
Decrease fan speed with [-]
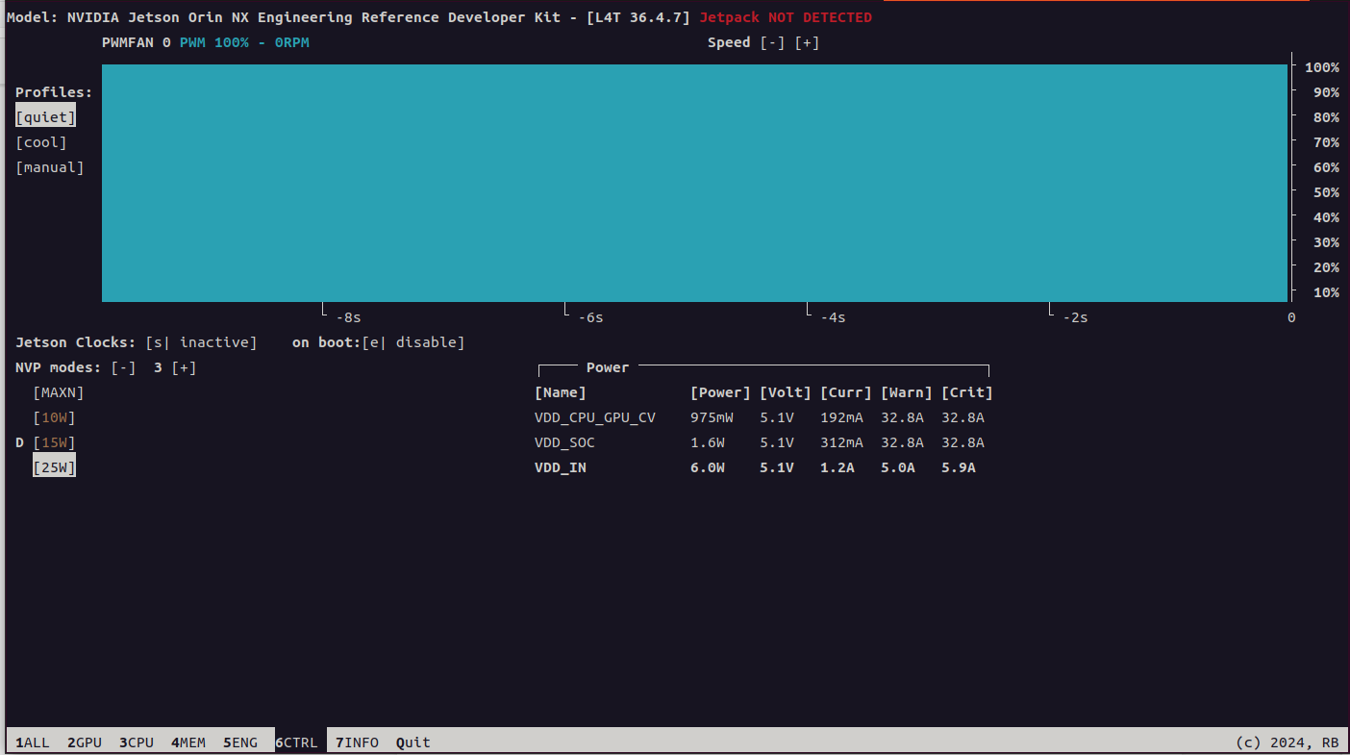click(x=772, y=42)
